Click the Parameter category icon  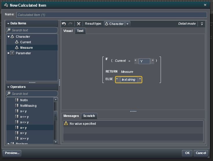tap(12, 53)
